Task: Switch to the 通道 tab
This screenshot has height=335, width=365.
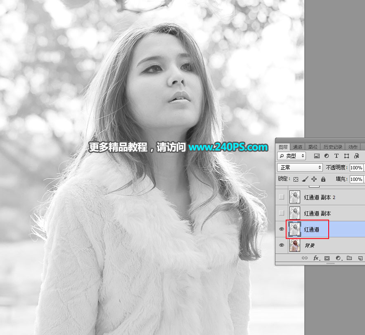Action: tap(298, 147)
